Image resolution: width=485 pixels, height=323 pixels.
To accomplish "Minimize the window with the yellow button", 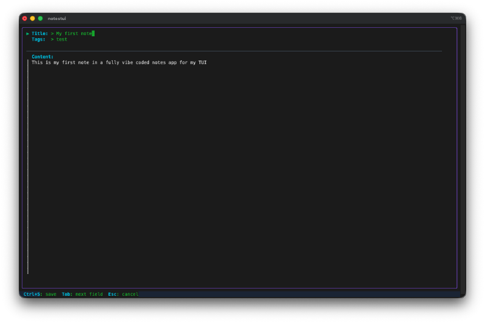I will 33,18.
